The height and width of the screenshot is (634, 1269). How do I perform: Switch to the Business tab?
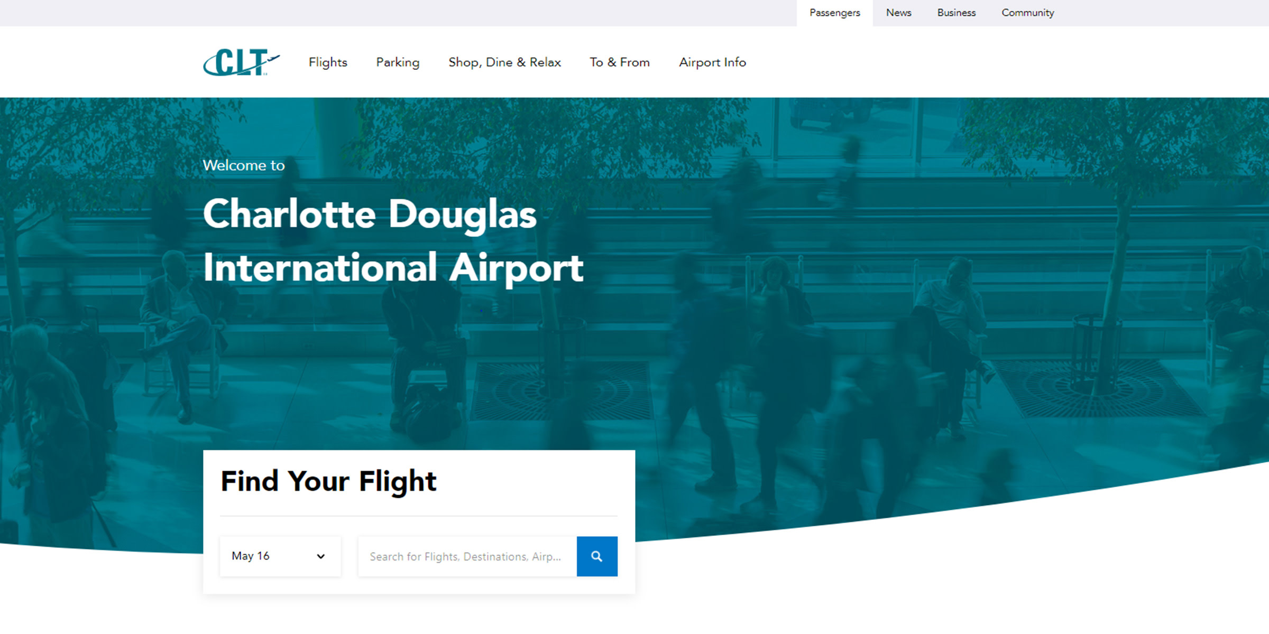(x=957, y=13)
